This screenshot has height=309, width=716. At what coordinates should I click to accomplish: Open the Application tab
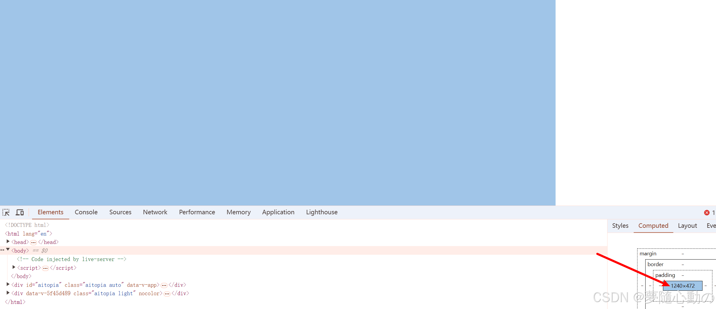click(x=278, y=212)
